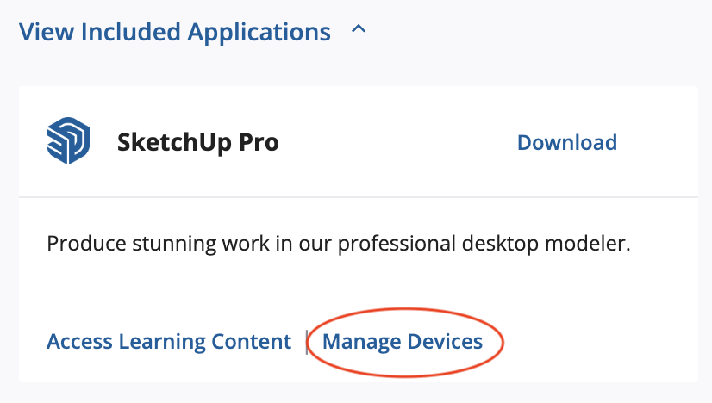Select the SketchUp Pro application title
Image resolution: width=712 pixels, height=403 pixels.
[198, 142]
